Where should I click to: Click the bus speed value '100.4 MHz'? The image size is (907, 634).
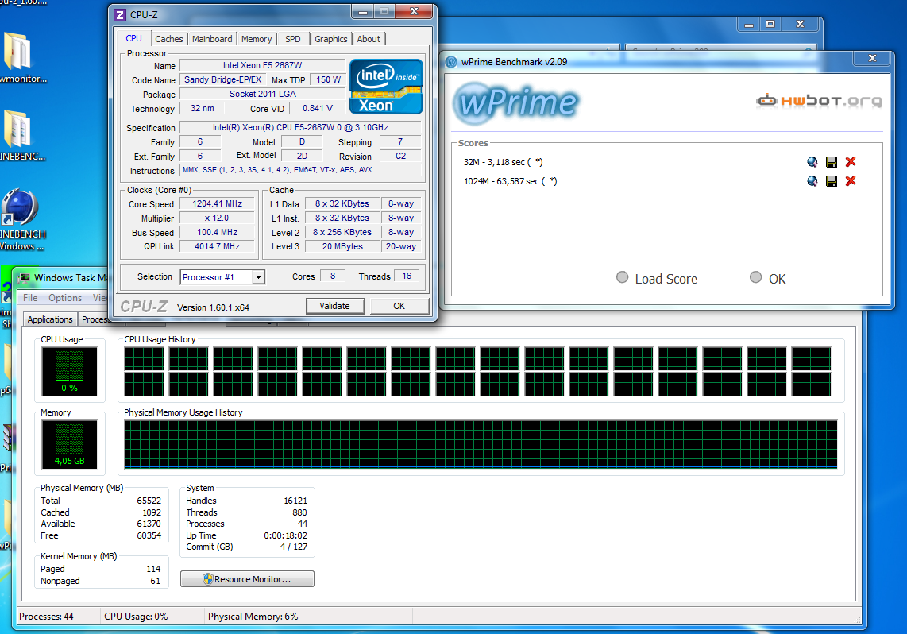coord(217,232)
